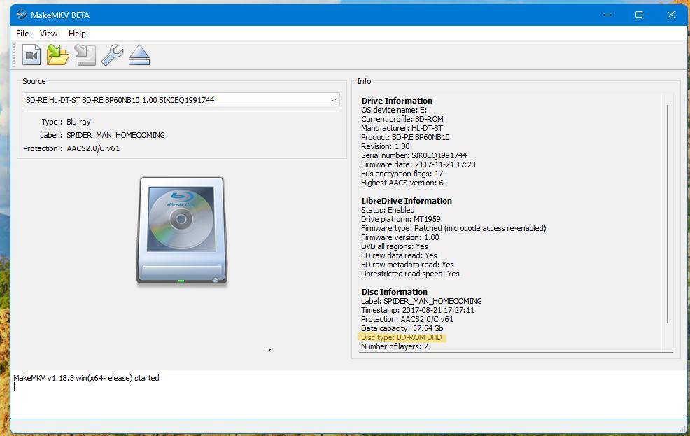Click the log output text area
This screenshot has height=436, width=690.
348,395
